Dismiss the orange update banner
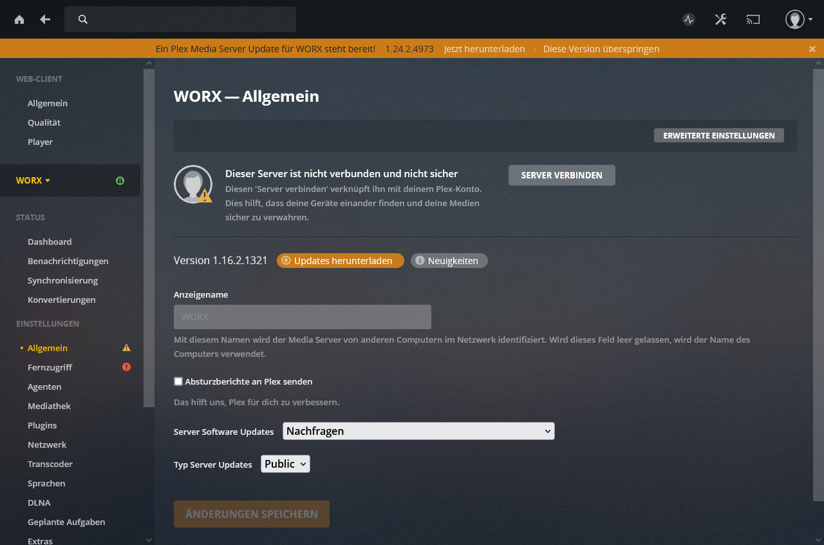The width and height of the screenshot is (824, 545). pyautogui.click(x=812, y=49)
